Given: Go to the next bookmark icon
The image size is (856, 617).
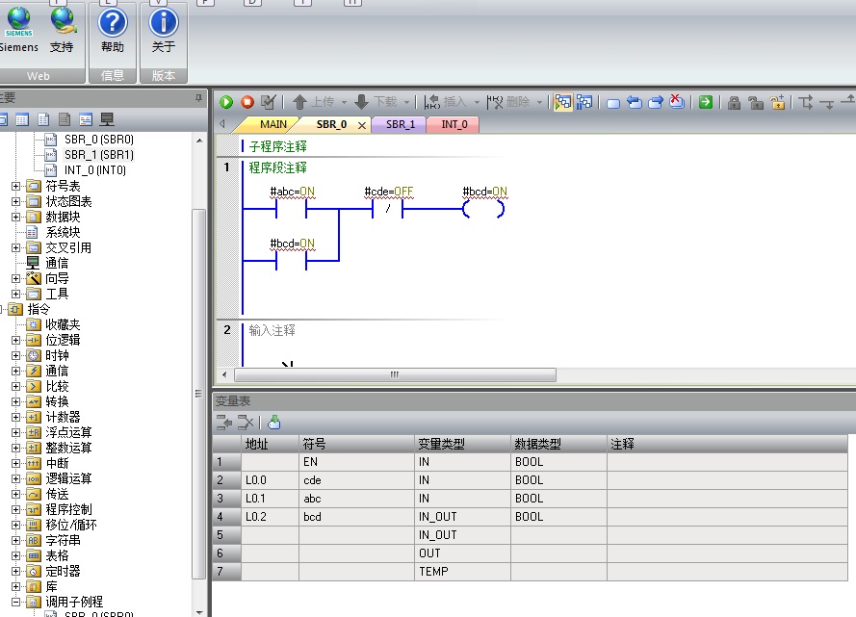Looking at the screenshot, I should tap(655, 102).
